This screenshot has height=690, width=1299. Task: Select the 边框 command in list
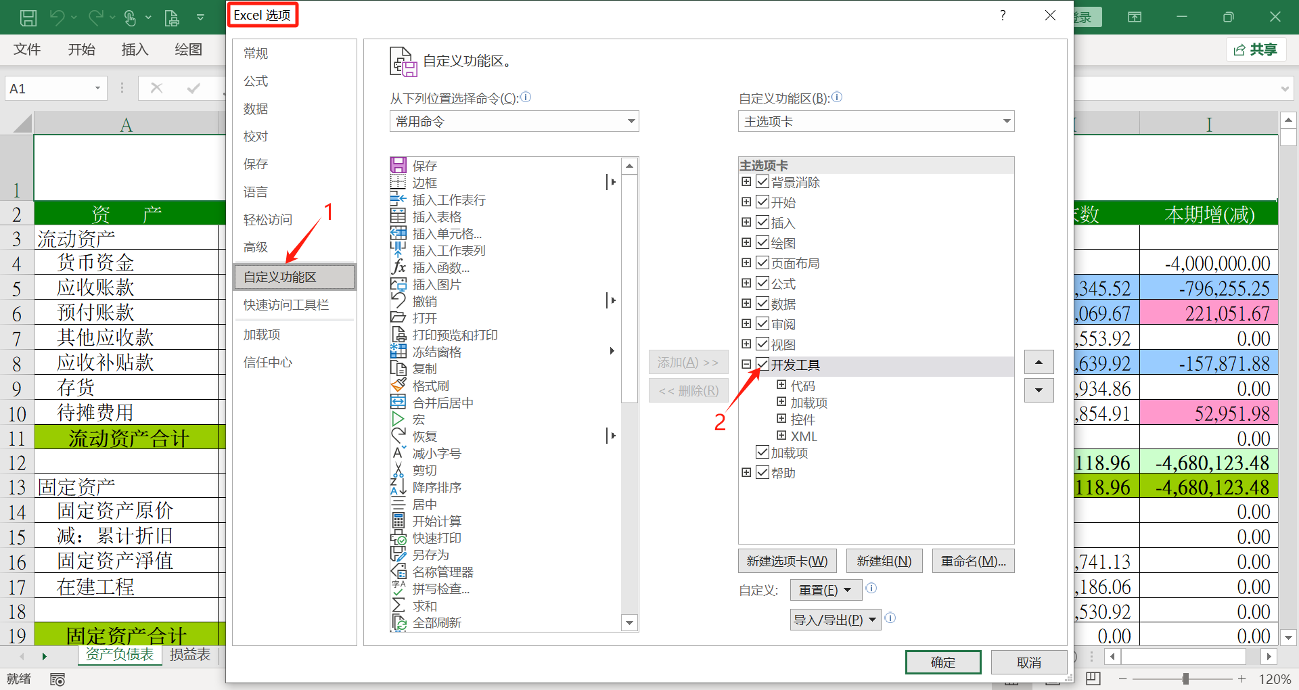[424, 183]
